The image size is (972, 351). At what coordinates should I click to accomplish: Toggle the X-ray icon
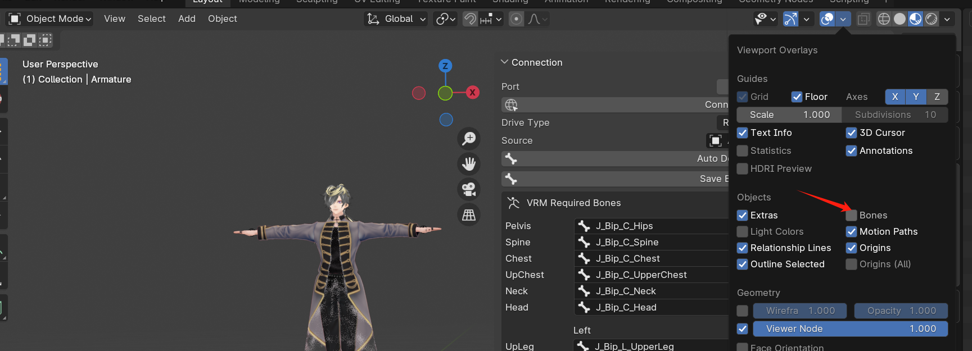[864, 19]
